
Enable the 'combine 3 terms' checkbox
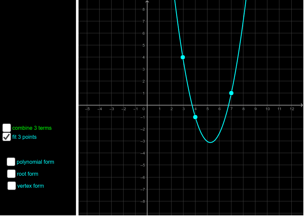[6, 128]
